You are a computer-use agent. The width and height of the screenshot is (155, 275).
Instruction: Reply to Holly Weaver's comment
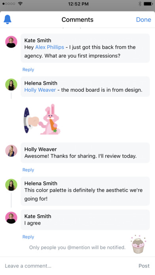point(28,170)
